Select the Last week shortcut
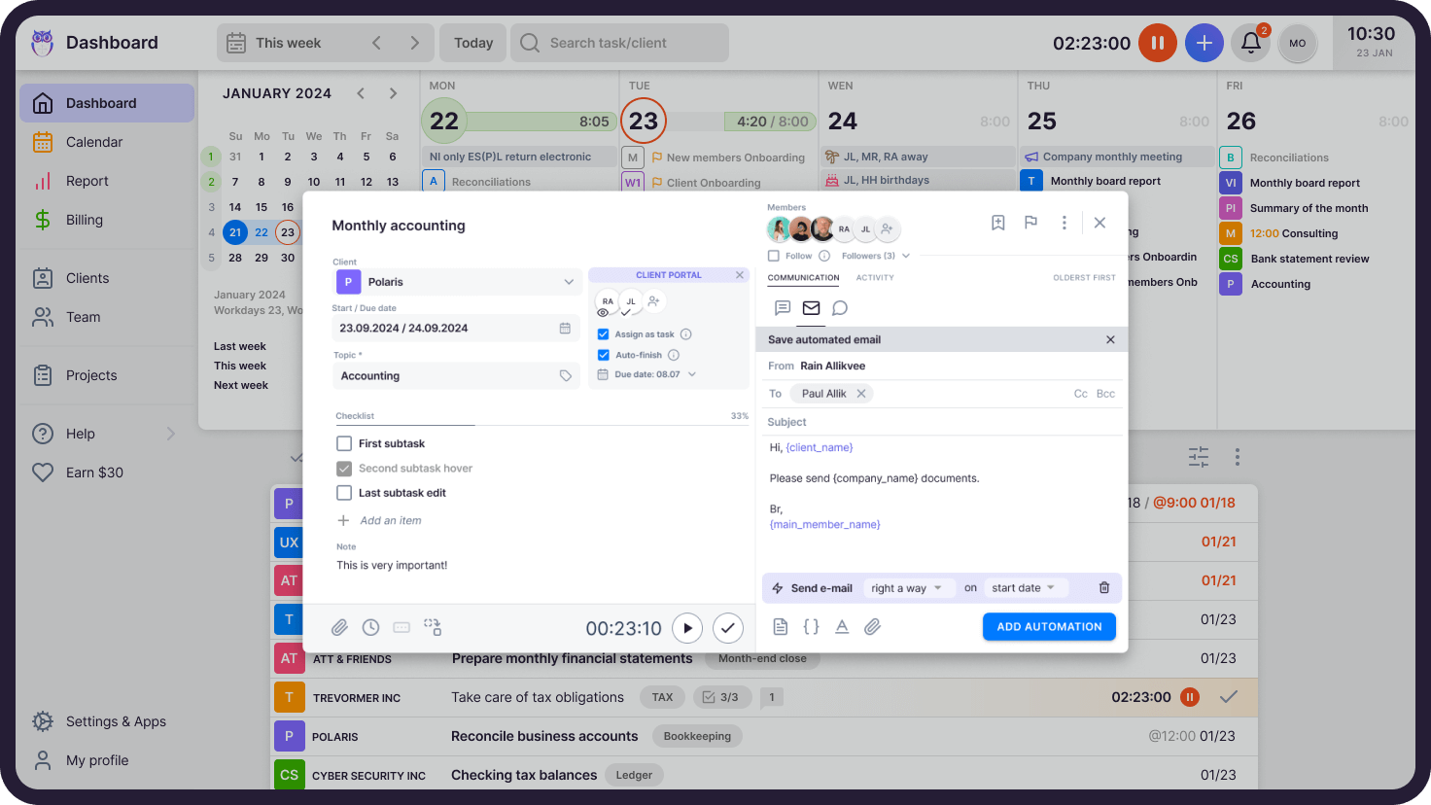The image size is (1431, 805). click(240, 346)
